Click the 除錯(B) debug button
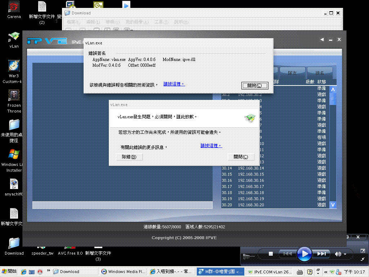Screen dimensions: 369x277 (129, 157)
